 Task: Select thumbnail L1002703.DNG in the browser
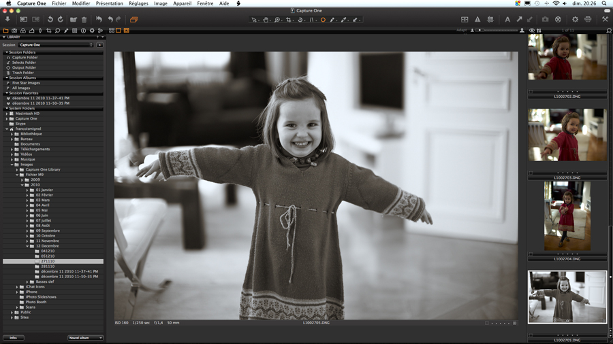(x=567, y=136)
